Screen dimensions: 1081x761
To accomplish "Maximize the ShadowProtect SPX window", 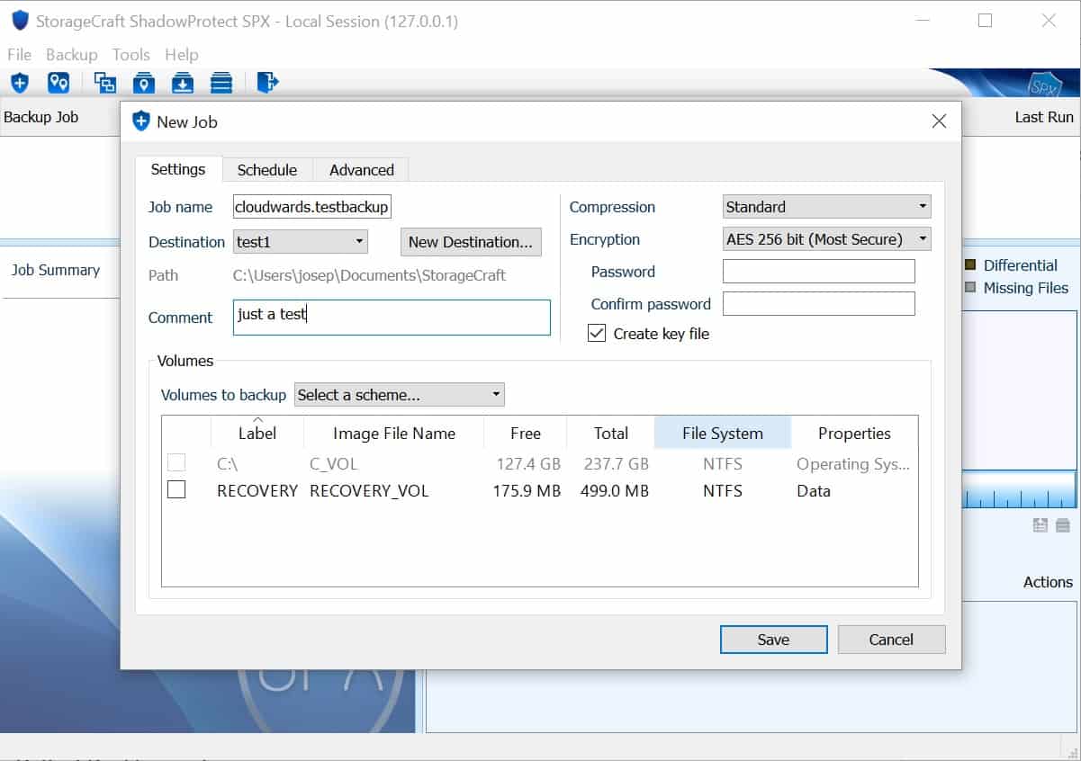I will click(985, 21).
